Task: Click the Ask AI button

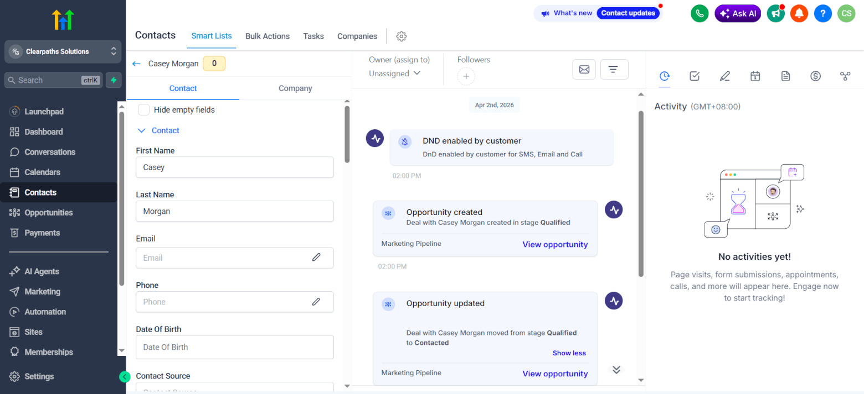Action: (737, 13)
